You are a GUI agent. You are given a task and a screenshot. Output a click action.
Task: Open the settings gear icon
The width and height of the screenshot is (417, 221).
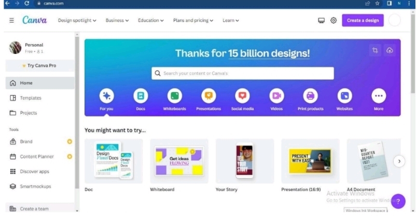333,20
